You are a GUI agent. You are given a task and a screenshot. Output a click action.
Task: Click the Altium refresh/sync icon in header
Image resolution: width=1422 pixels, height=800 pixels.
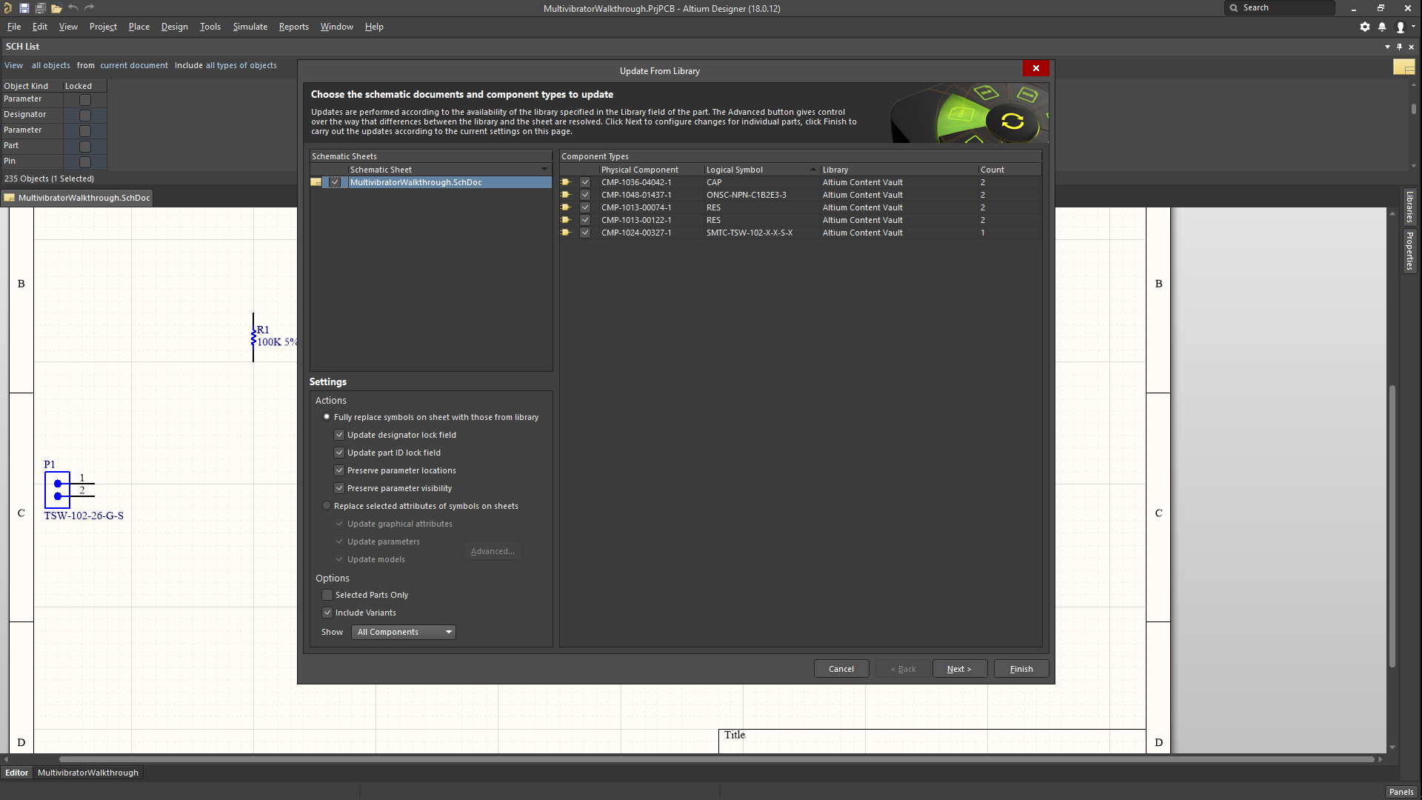point(1012,121)
